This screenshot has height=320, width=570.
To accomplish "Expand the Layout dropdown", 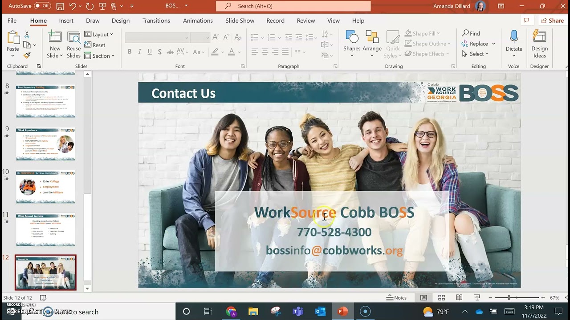I will (x=99, y=34).
